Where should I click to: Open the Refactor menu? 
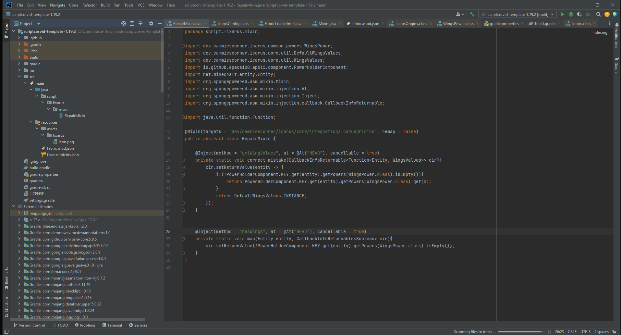pyautogui.click(x=89, y=5)
